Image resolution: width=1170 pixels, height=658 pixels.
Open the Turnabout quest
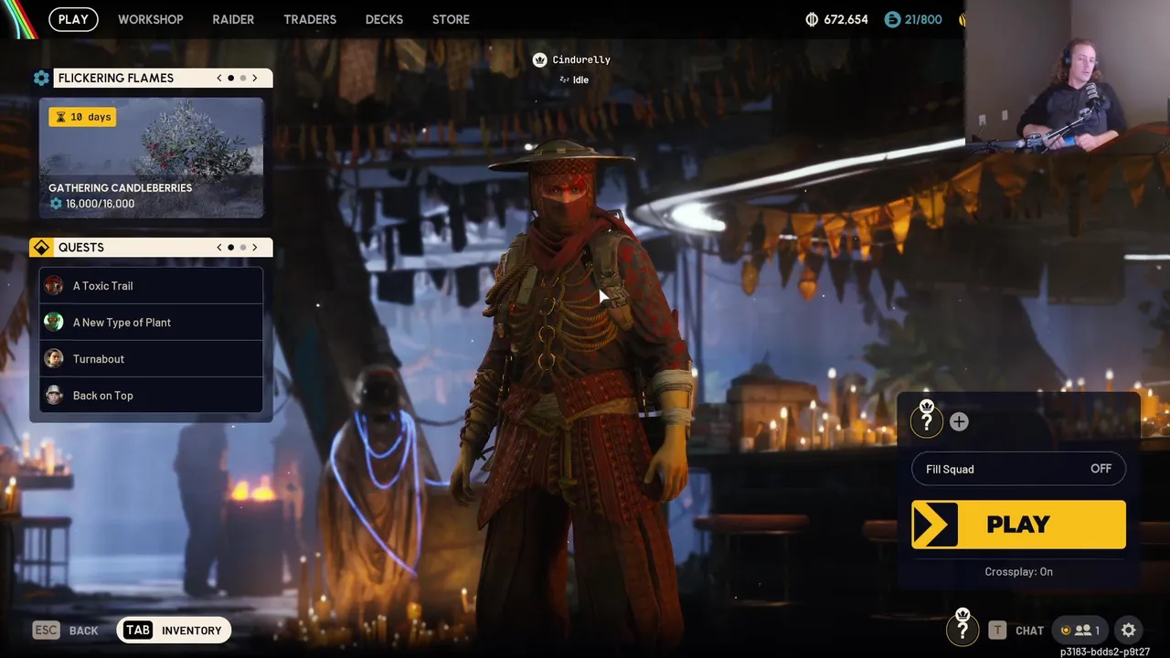click(151, 358)
